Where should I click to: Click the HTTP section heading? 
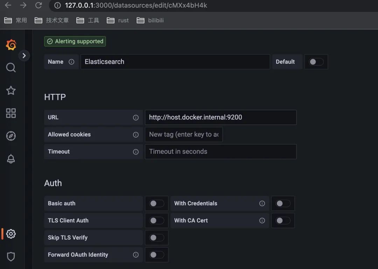tap(55, 97)
